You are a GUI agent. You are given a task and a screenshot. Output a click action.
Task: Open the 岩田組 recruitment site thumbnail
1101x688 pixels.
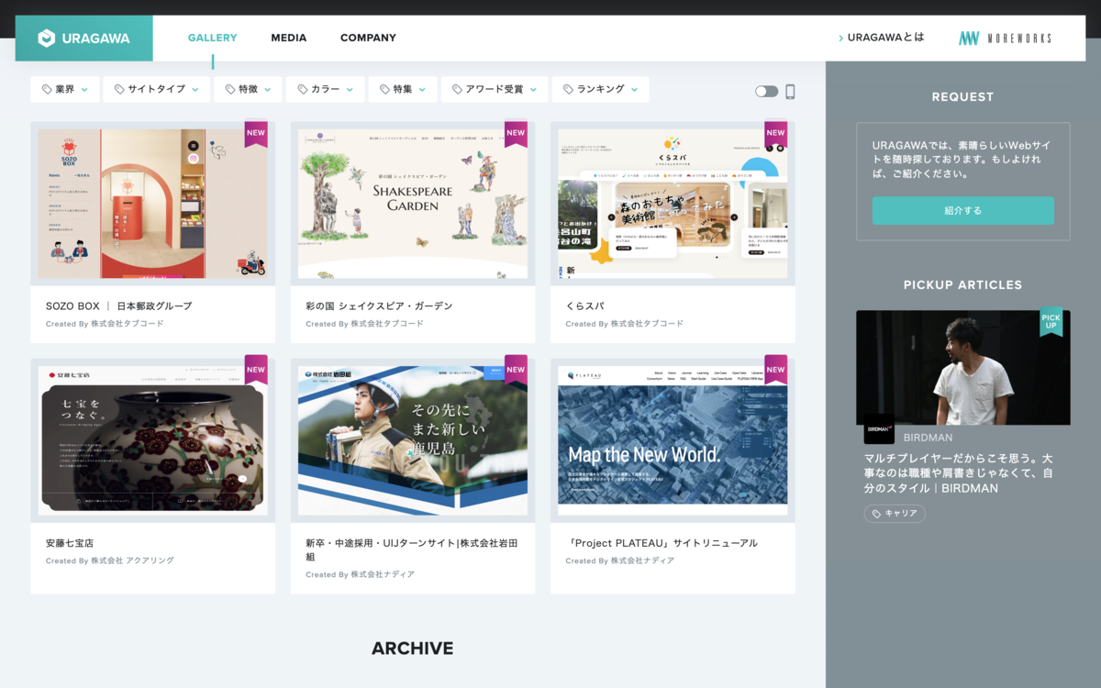click(x=413, y=440)
